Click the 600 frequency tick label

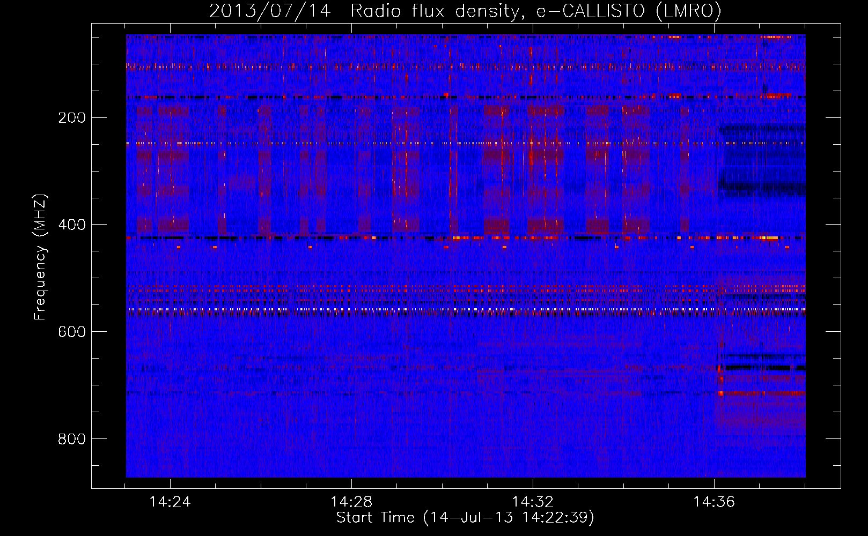[72, 332]
